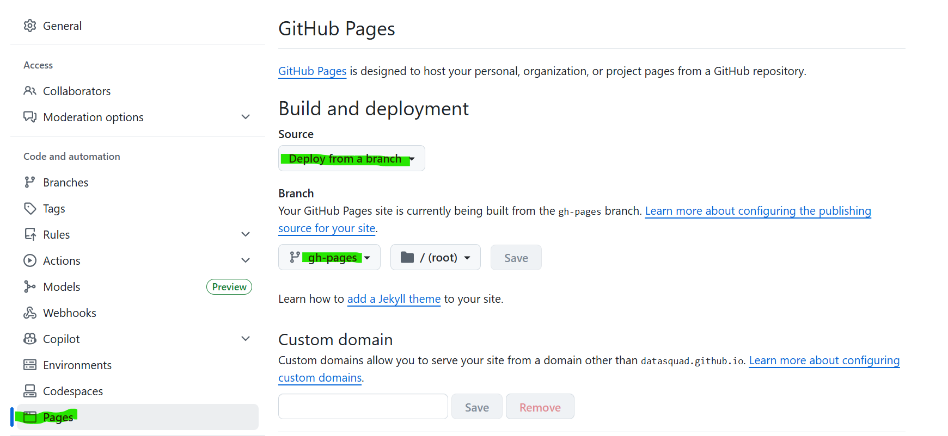Viewport: 948px width, 436px height.
Task: Click the Moderation options speech bubble icon
Action: point(30,117)
